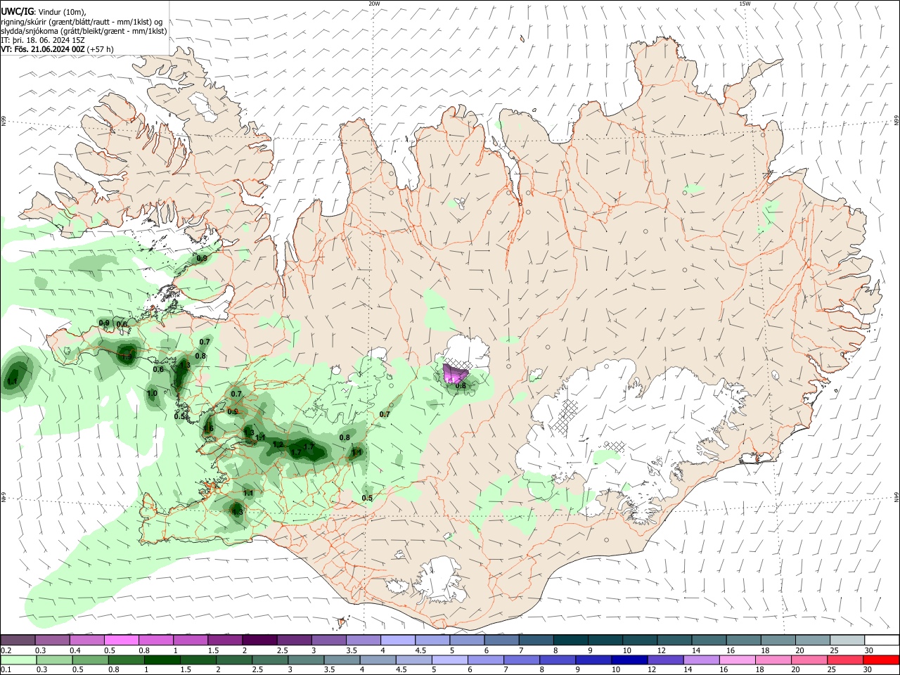Image resolution: width=900 pixels, height=675 pixels.
Task: Click the 1.9 precipitation value on the map
Action: point(128,357)
